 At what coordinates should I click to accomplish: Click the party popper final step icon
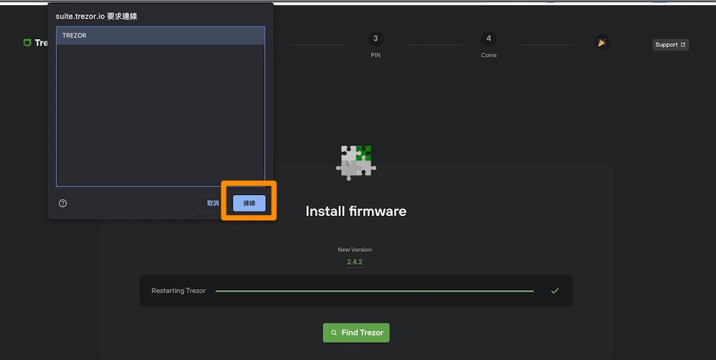pos(602,42)
